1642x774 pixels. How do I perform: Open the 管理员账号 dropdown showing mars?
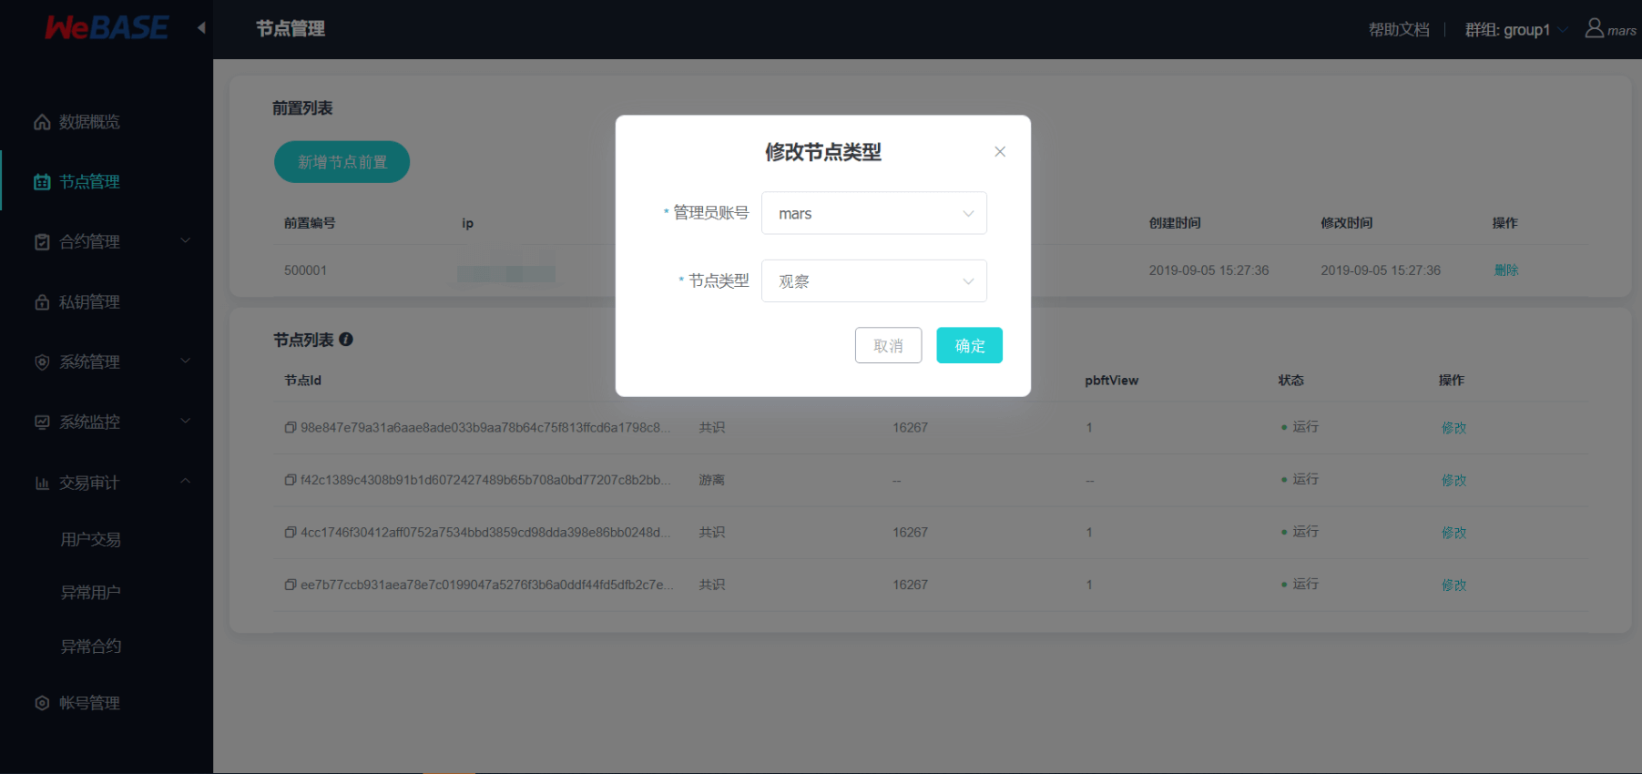click(874, 213)
